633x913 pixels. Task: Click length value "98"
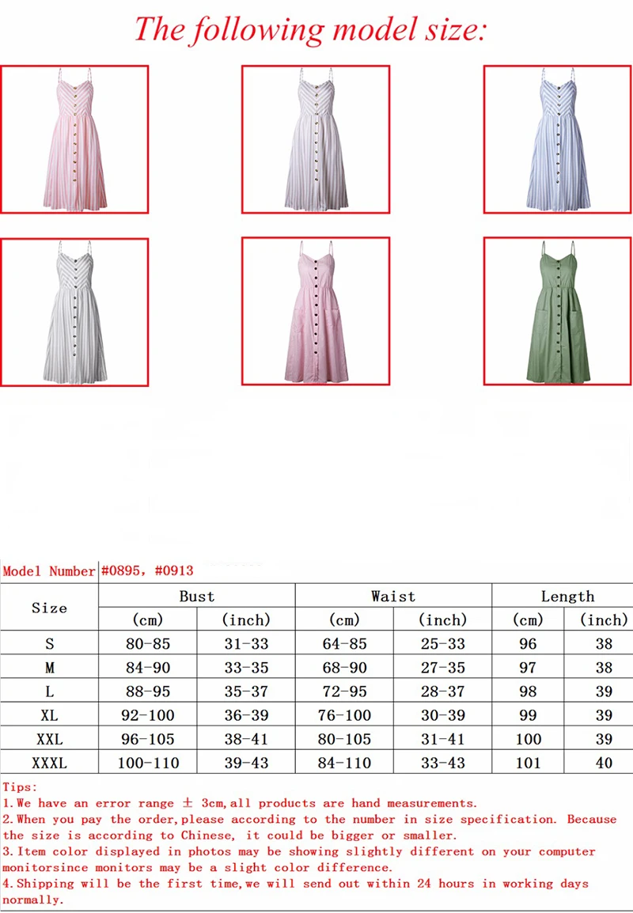[528, 691]
